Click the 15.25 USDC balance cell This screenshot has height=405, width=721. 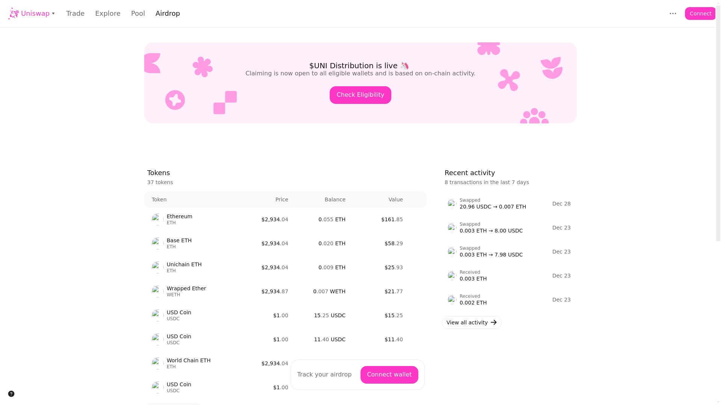click(330, 315)
